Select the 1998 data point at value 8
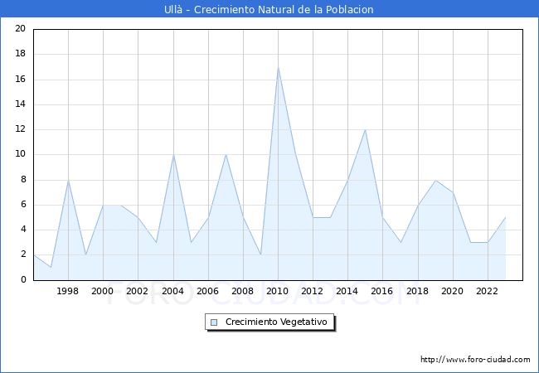The width and height of the screenshot is (539, 373). tap(68, 180)
